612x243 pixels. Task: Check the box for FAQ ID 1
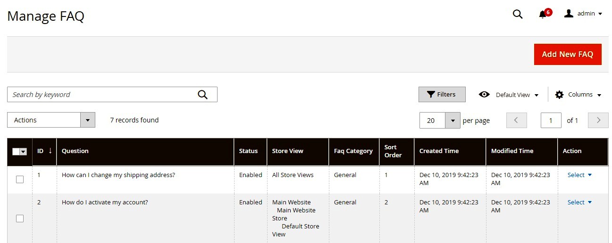pyautogui.click(x=20, y=179)
